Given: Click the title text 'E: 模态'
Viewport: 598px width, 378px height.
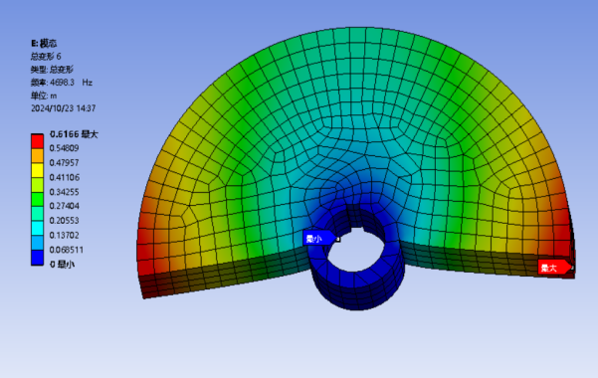Looking at the screenshot, I should 44,44.
